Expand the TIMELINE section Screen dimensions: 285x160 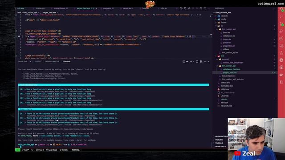coord(219,143)
